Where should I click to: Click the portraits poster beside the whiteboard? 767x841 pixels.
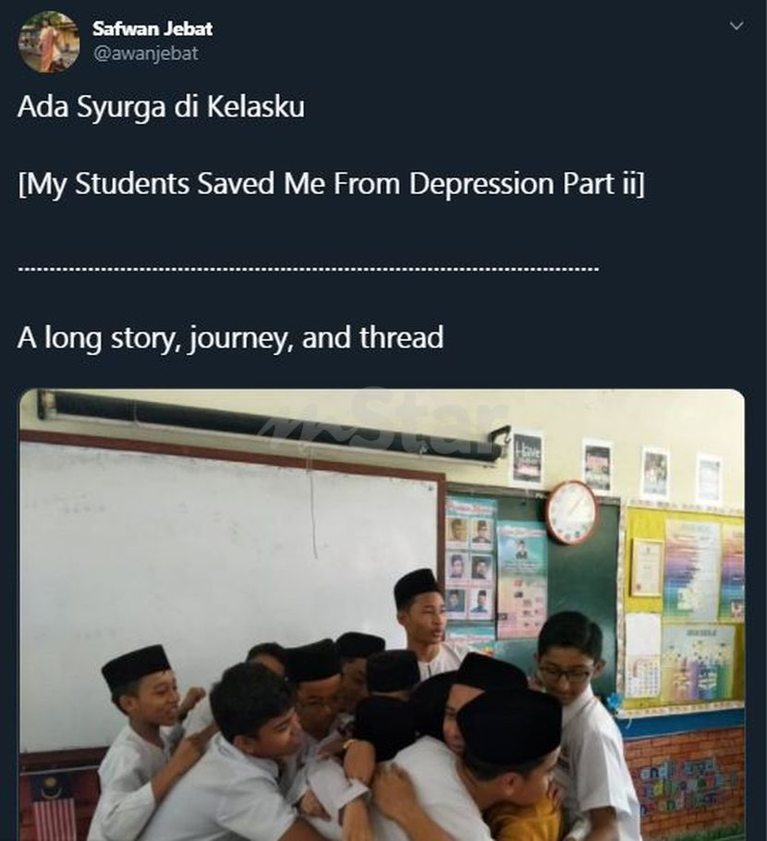[x=470, y=568]
